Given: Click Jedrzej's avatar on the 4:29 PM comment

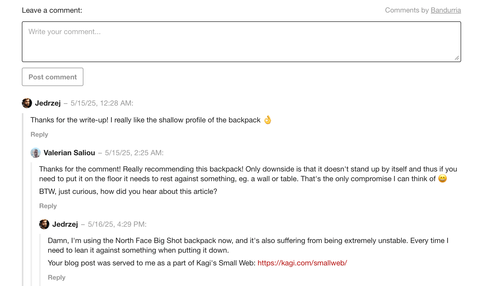Looking at the screenshot, I should tap(44, 224).
